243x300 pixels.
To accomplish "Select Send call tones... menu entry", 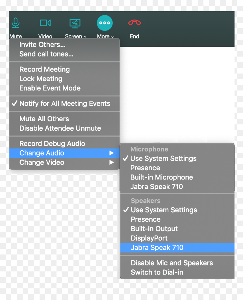I will pos(64,54).
